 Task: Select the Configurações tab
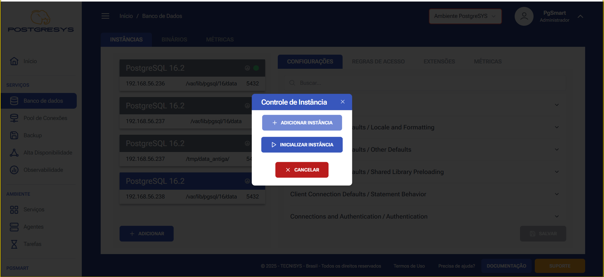tap(310, 62)
